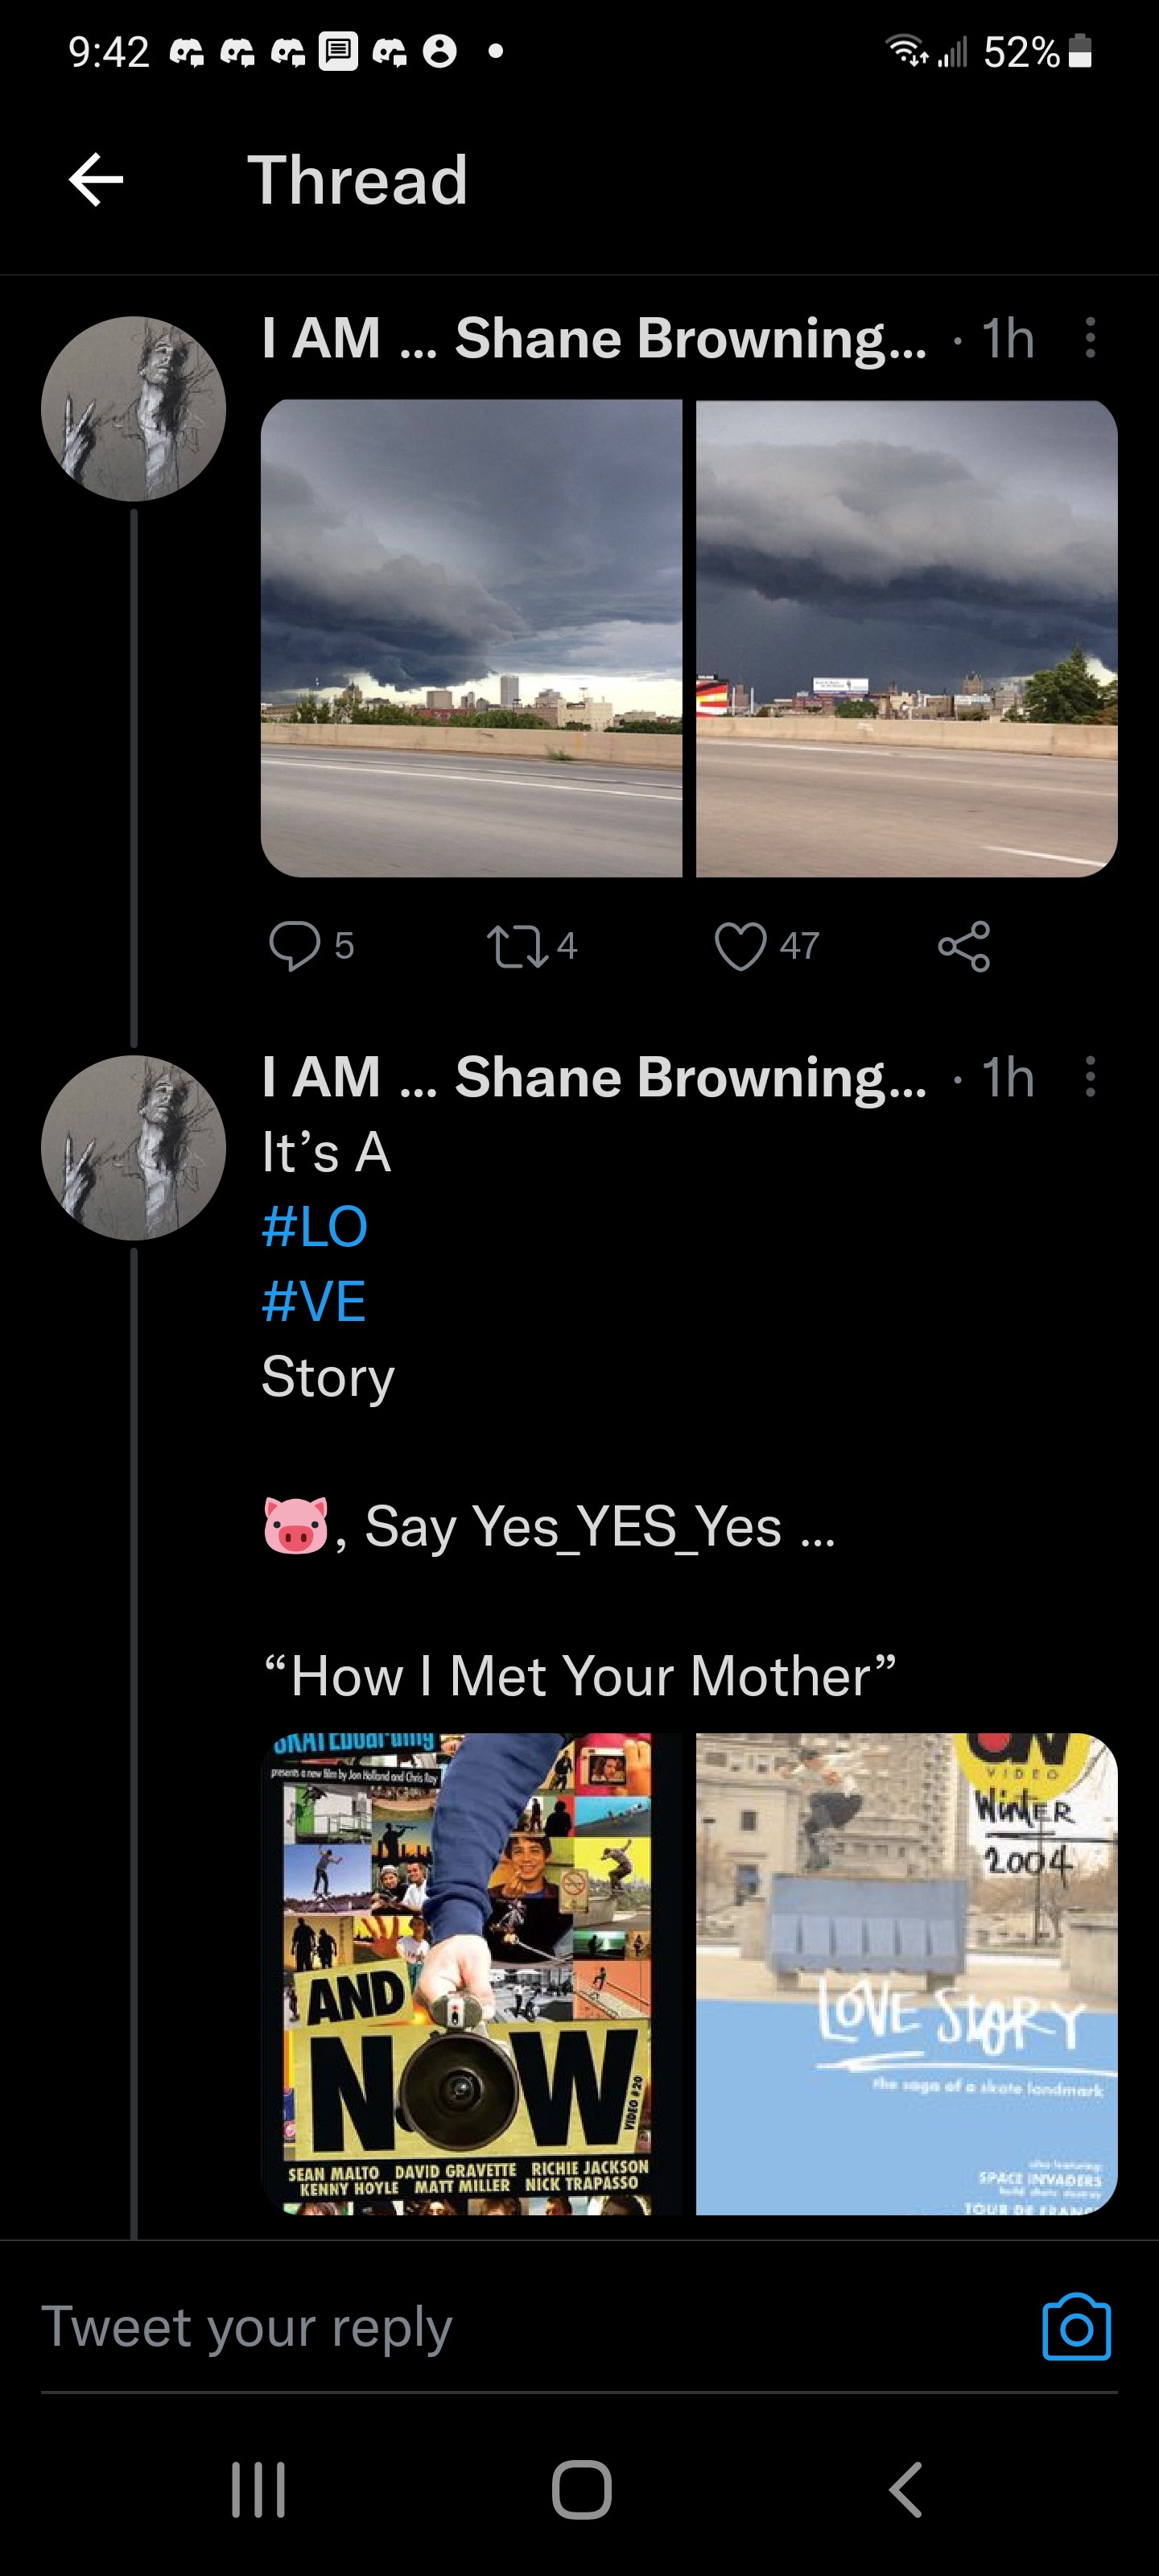Retweet the storm clouds tweet

point(517,946)
